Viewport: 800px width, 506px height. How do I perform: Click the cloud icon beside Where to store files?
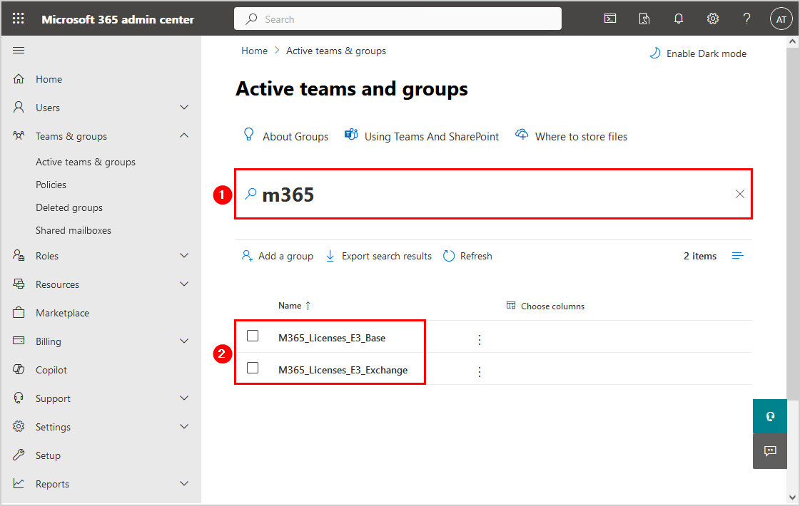(522, 135)
